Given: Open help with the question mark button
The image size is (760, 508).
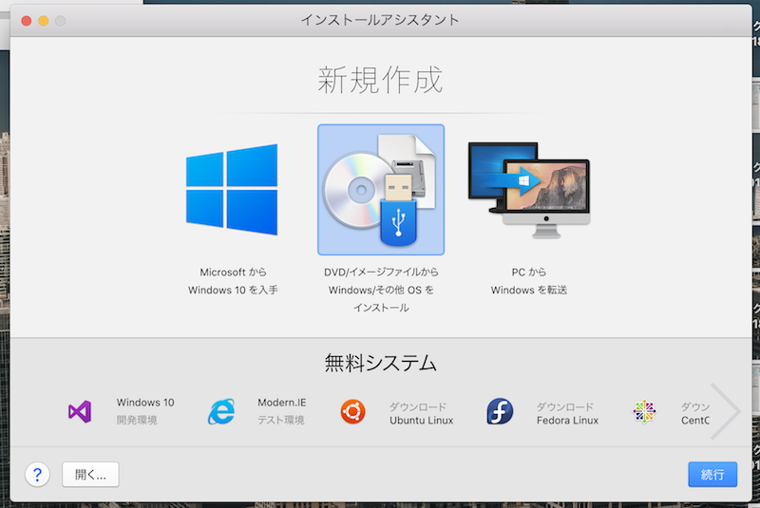Looking at the screenshot, I should [x=37, y=474].
